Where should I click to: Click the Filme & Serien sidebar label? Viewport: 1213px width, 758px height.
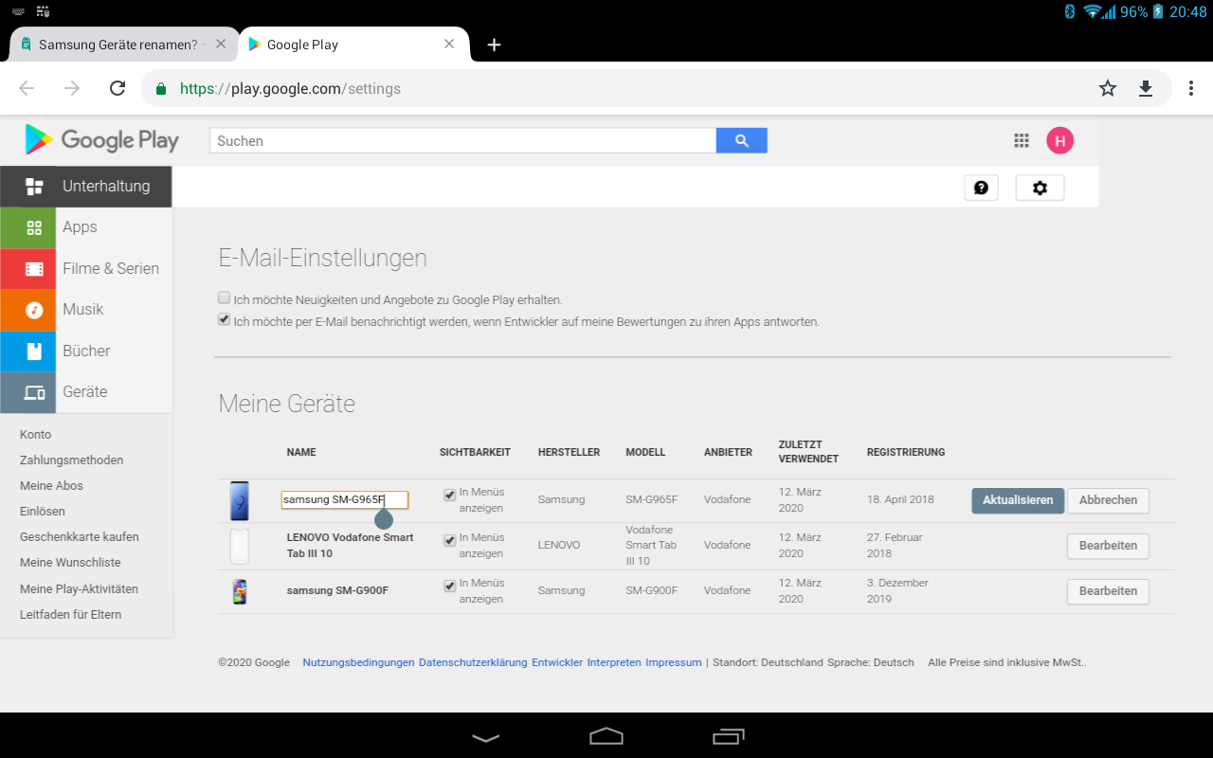111,268
